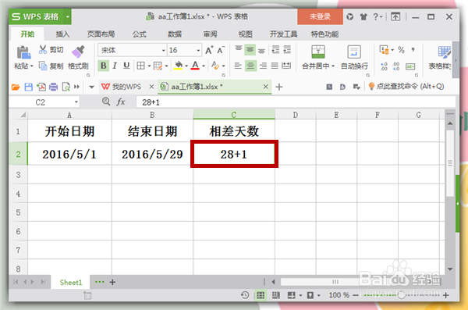Click the print icon

point(53,87)
